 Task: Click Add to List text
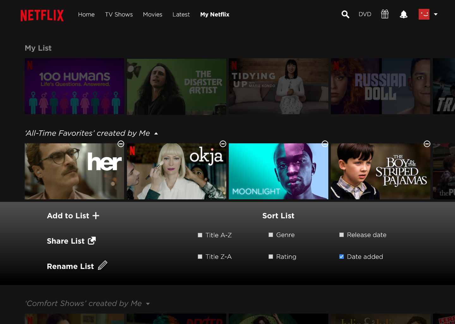(68, 216)
